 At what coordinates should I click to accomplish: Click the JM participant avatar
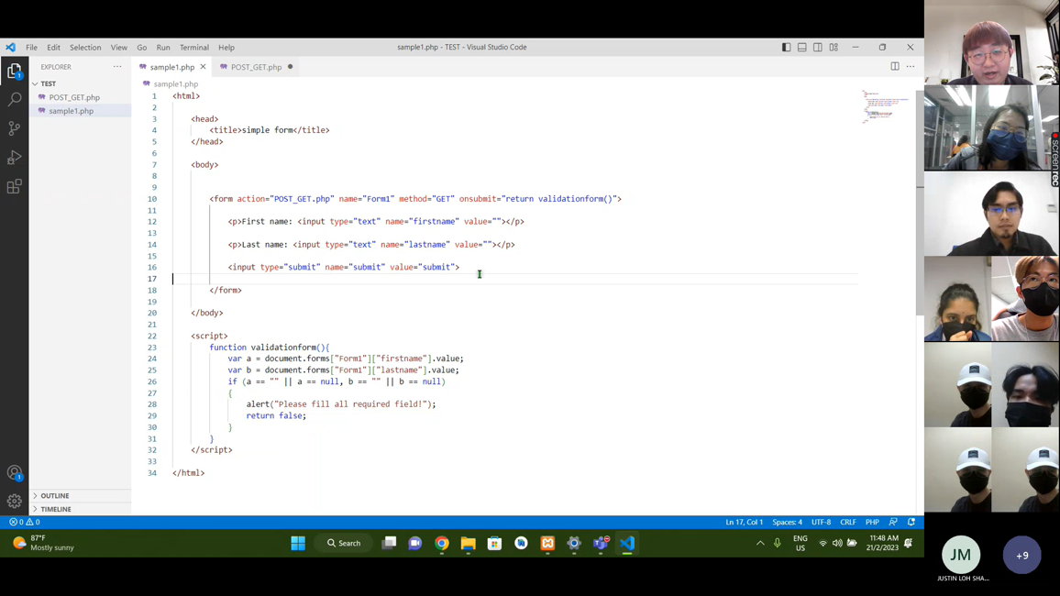pyautogui.click(x=961, y=555)
